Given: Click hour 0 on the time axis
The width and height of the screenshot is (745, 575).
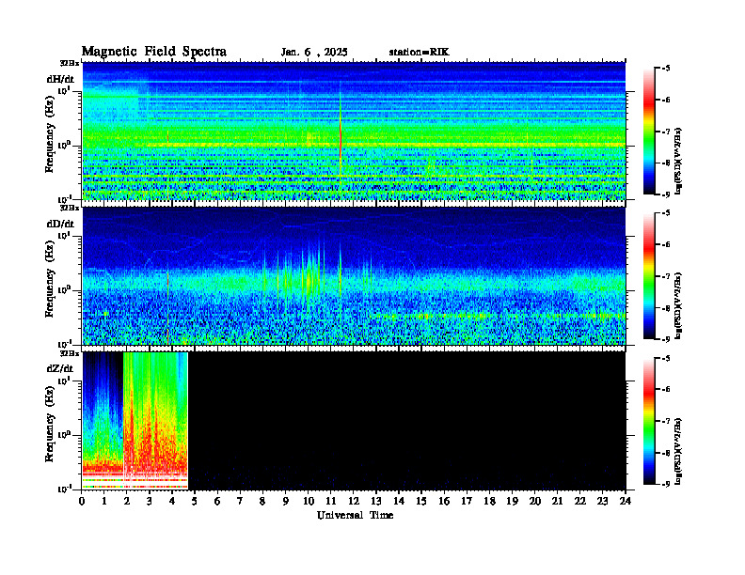Looking at the screenshot, I should 82,502.
